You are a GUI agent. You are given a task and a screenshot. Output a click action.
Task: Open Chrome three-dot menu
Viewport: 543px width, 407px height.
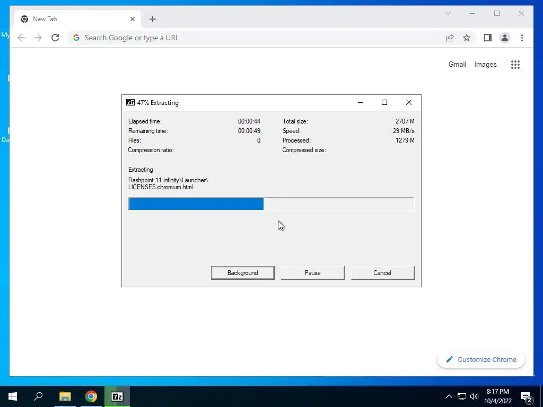pyautogui.click(x=522, y=38)
